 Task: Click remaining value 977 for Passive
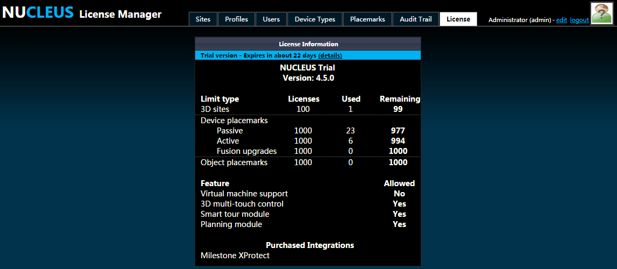pos(398,131)
